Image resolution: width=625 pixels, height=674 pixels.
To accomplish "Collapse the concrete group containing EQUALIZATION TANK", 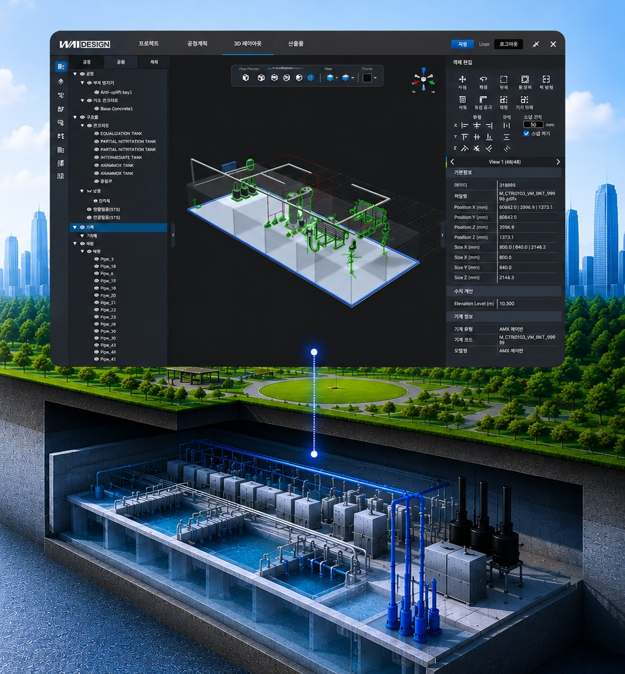I will coord(83,125).
